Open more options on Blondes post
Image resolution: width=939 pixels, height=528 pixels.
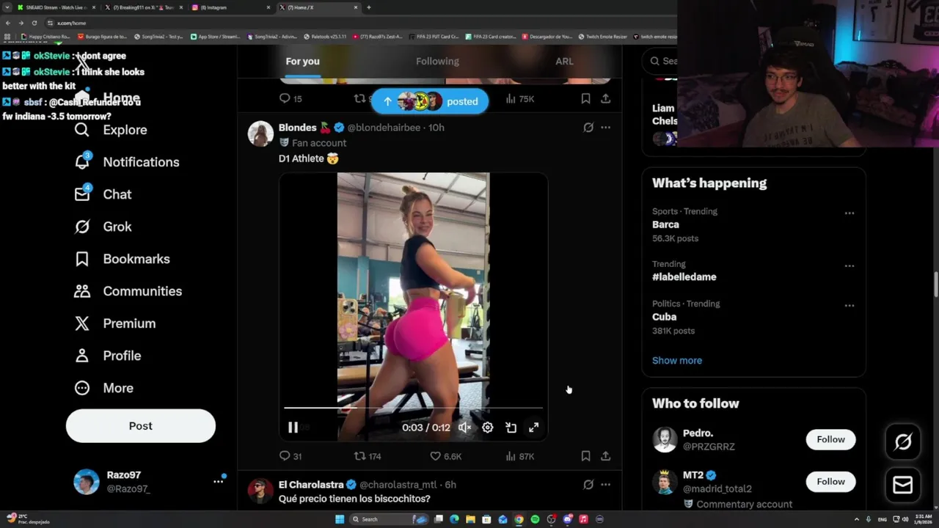[x=605, y=128]
